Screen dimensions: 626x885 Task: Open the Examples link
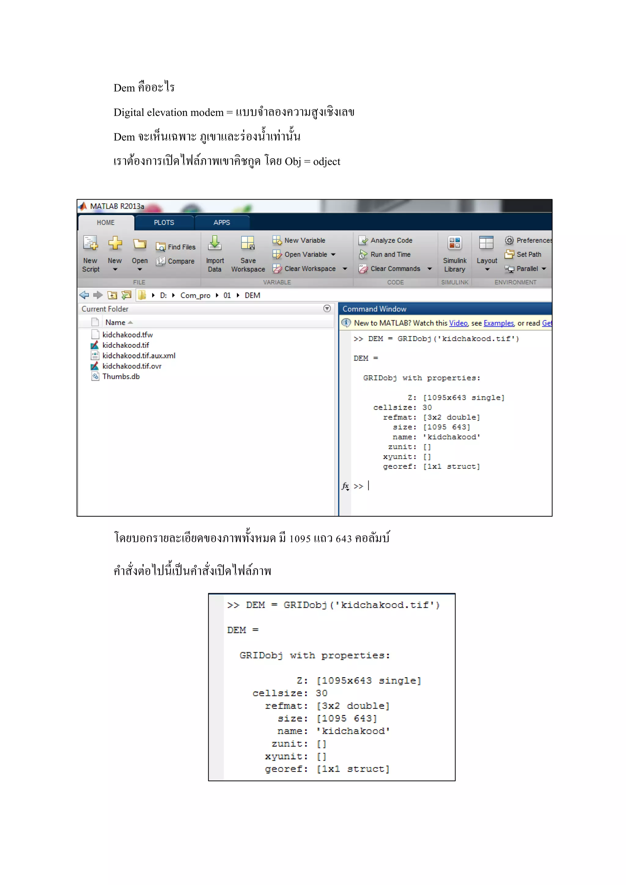coord(499,323)
